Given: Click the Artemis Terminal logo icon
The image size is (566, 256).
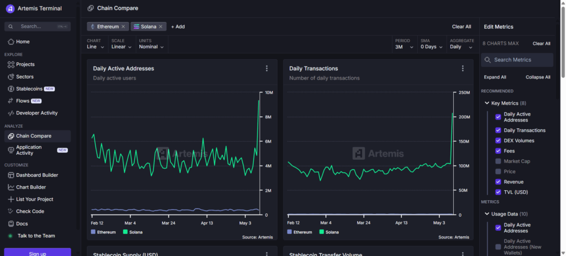Looking at the screenshot, I should pos(10,8).
